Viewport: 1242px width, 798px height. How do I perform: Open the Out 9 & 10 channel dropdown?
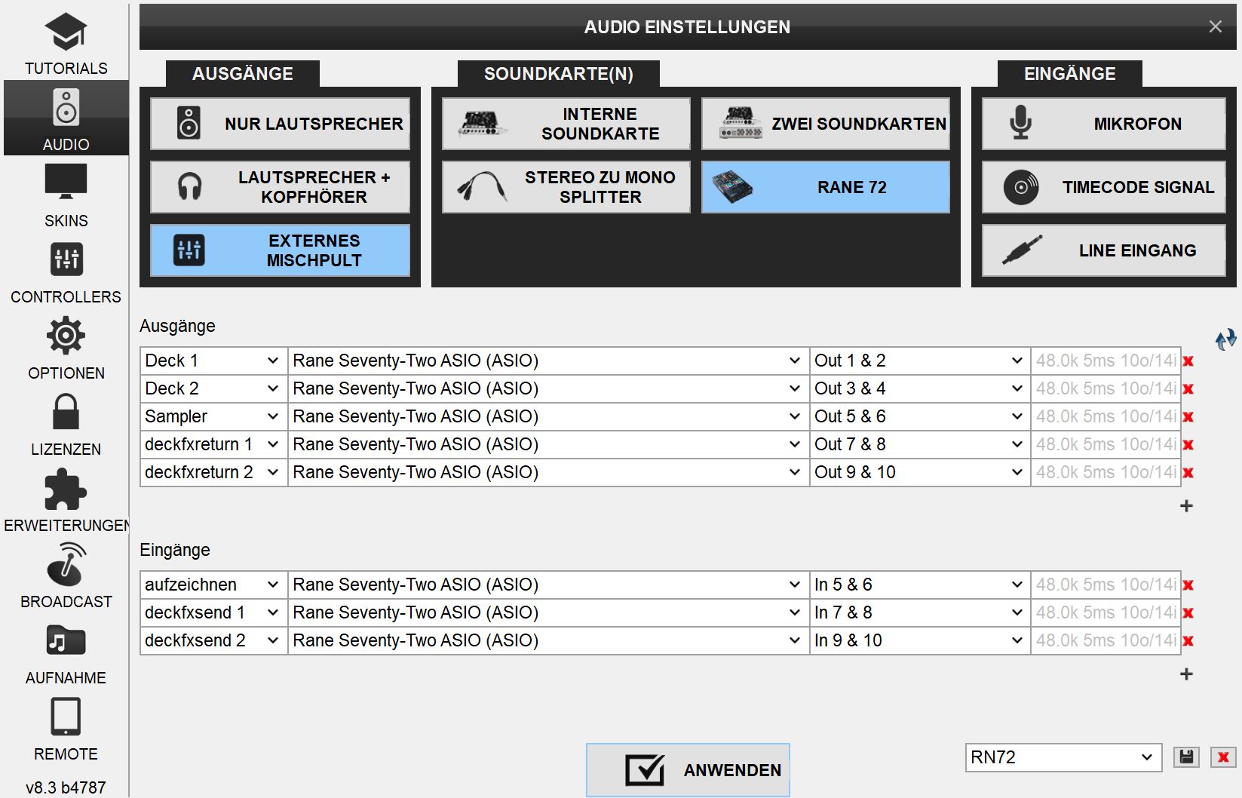[919, 472]
